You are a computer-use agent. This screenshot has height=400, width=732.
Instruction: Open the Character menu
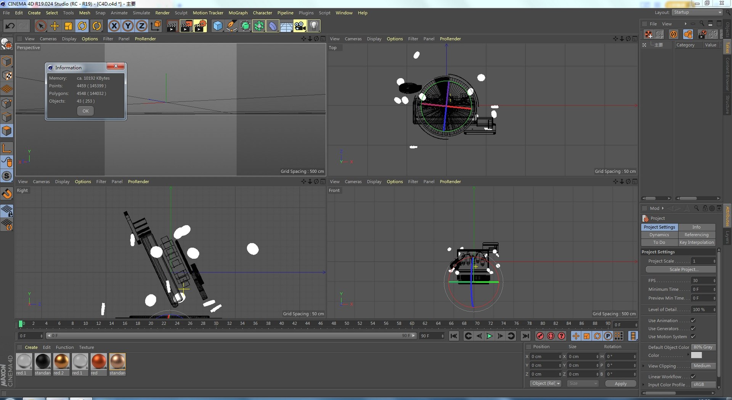[262, 13]
